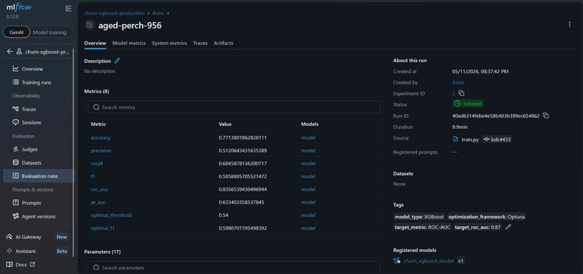Collapse the sidebar with the toggle icon
The image size is (583, 274).
click(x=68, y=8)
